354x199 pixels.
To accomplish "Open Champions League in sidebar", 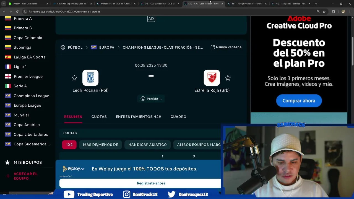I will (32, 96).
